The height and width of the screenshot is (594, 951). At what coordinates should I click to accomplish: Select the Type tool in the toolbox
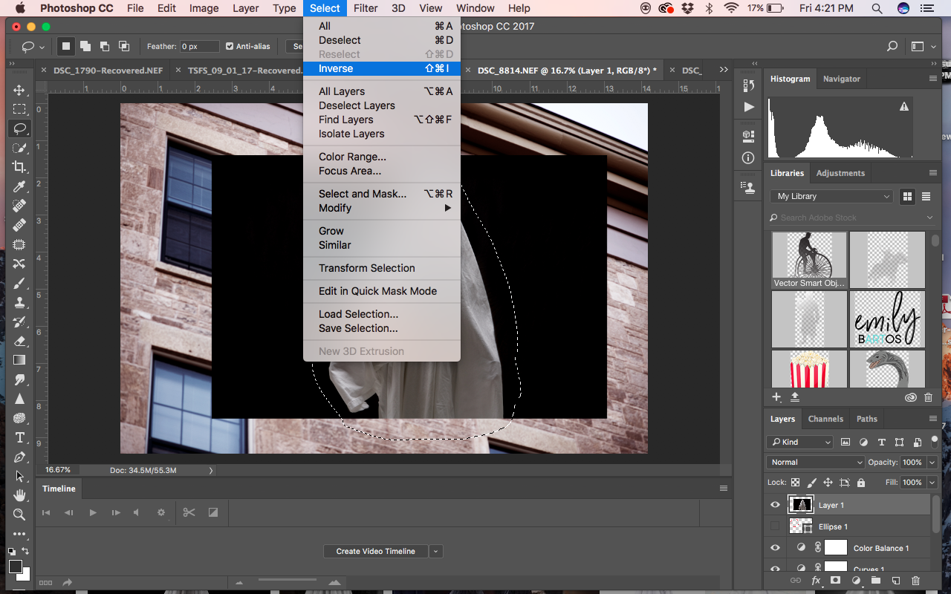tap(19, 437)
